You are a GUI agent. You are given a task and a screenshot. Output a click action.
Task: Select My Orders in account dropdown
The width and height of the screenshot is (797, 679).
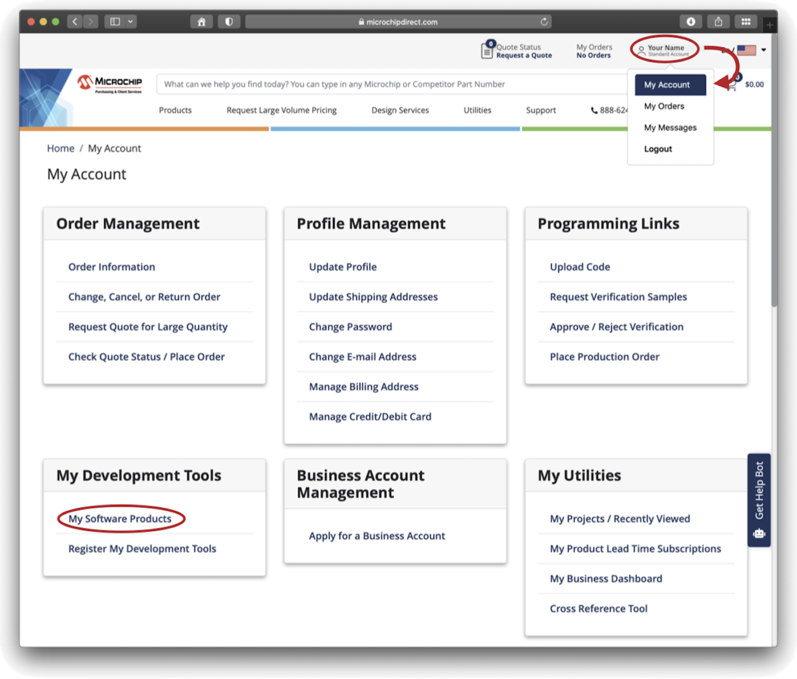tap(664, 106)
